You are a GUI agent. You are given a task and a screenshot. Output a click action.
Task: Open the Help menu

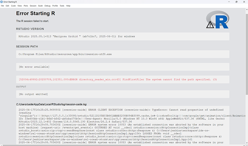click(68, 6)
